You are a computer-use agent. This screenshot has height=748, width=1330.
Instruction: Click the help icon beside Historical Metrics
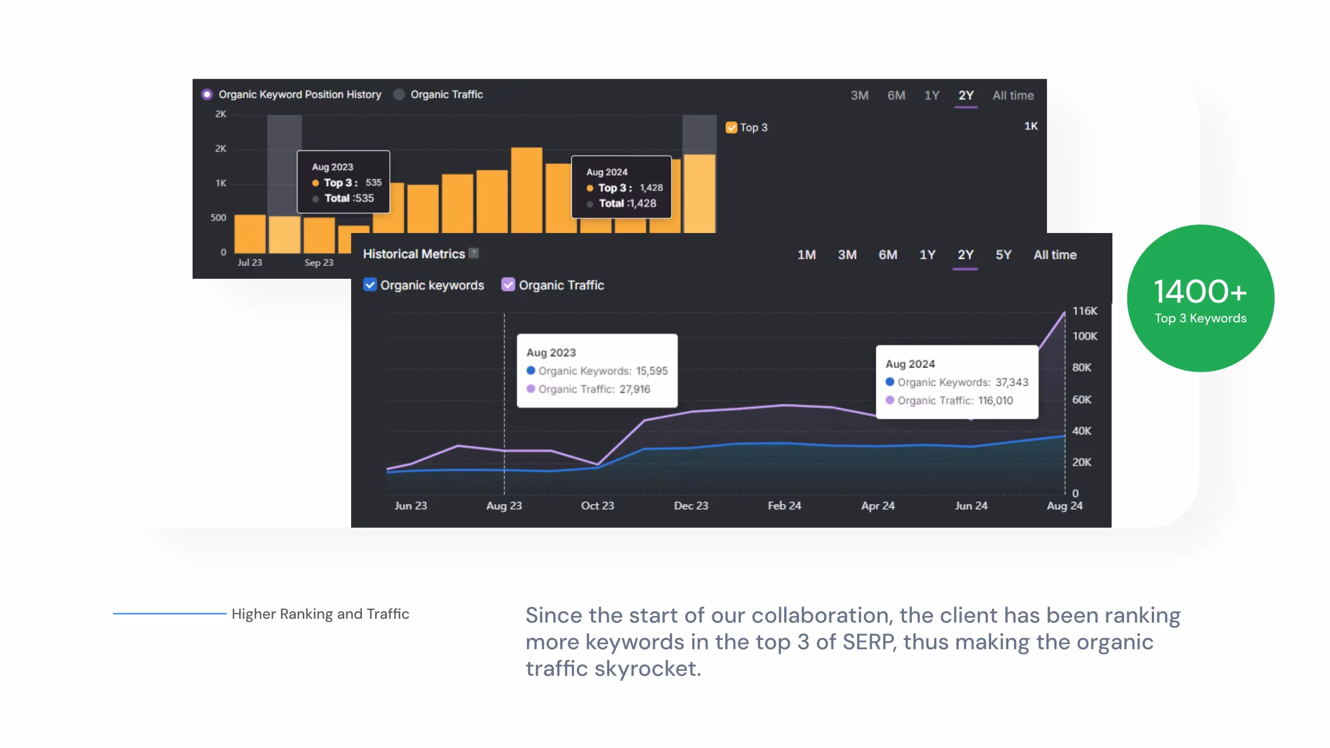coord(473,254)
